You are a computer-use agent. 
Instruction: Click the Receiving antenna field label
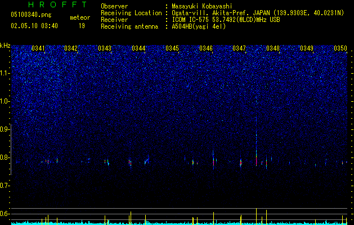point(129,26)
